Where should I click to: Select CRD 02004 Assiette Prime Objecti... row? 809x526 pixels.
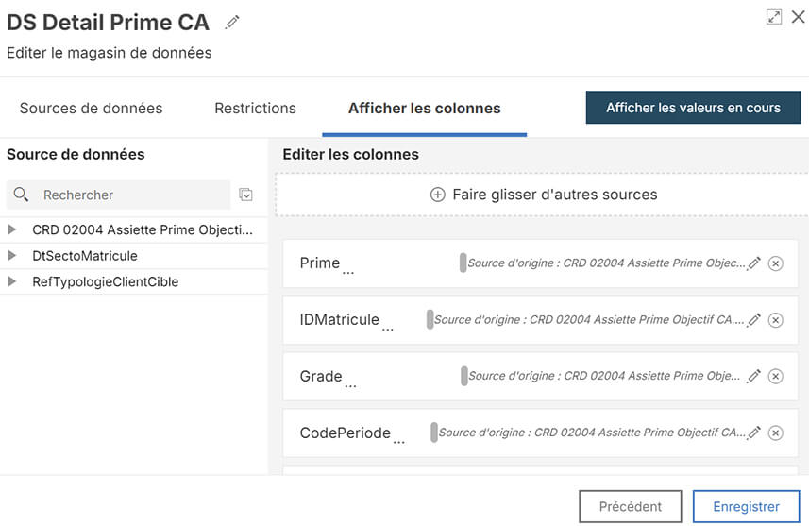pyautogui.click(x=134, y=229)
